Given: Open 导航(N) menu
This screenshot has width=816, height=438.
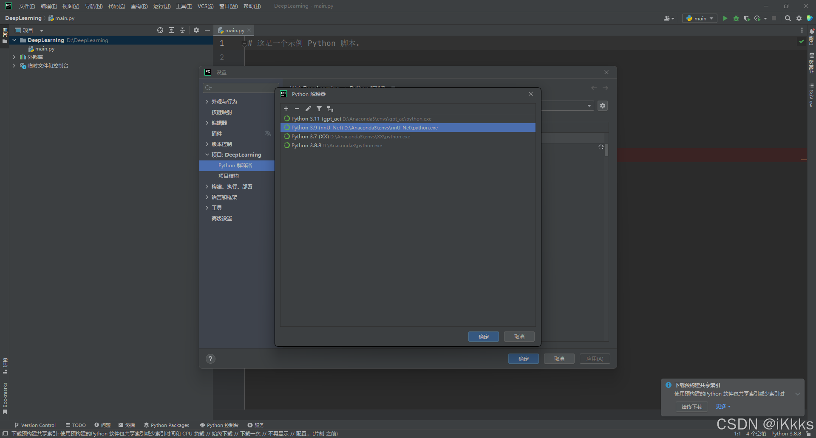Looking at the screenshot, I should (93, 6).
